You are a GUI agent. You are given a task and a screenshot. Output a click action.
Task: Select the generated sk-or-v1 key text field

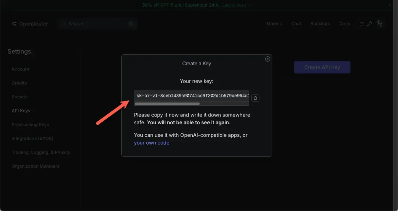pyautogui.click(x=192, y=96)
